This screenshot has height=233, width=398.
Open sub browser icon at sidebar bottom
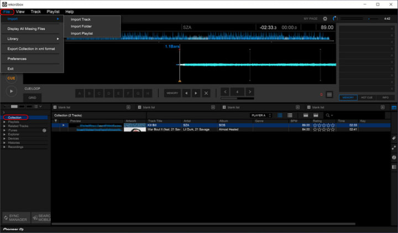tap(394, 167)
